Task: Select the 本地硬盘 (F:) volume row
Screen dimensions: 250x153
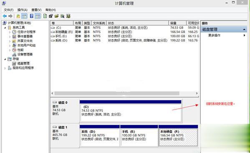Action: [124, 32]
